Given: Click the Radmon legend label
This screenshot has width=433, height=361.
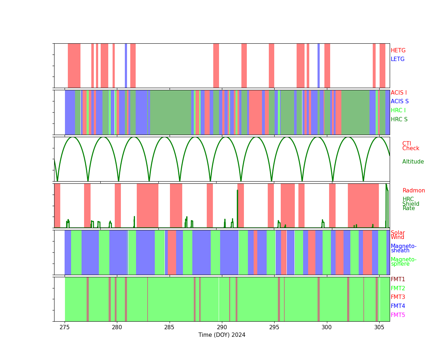Looking at the screenshot, I should [x=414, y=191].
